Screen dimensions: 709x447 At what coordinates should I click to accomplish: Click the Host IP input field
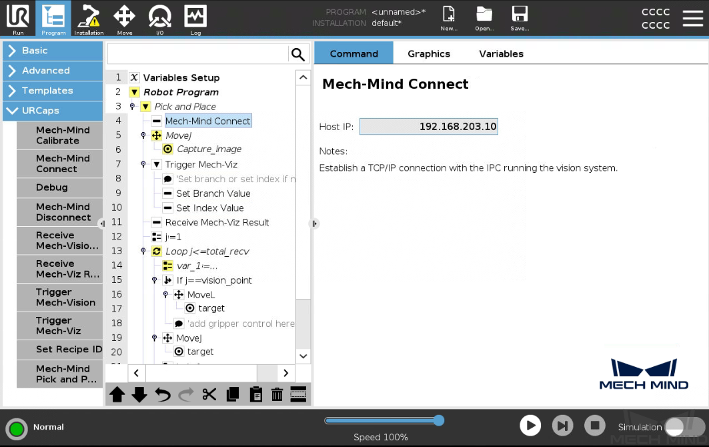tap(429, 127)
